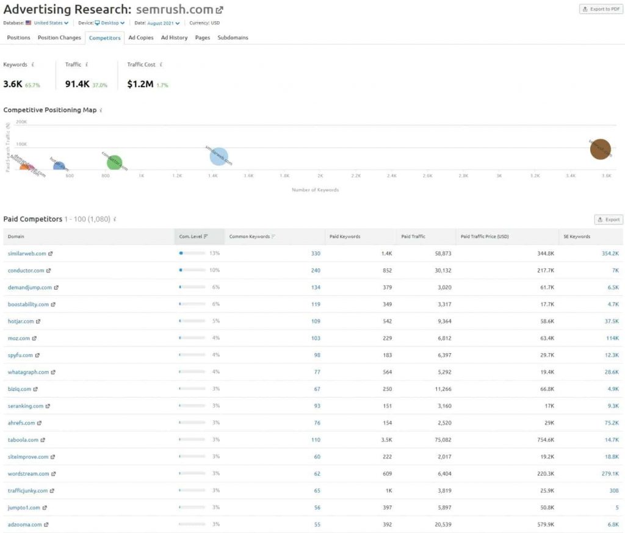The image size is (625, 533).
Task: Open SE keywords 354.2K link
Action: click(x=610, y=253)
